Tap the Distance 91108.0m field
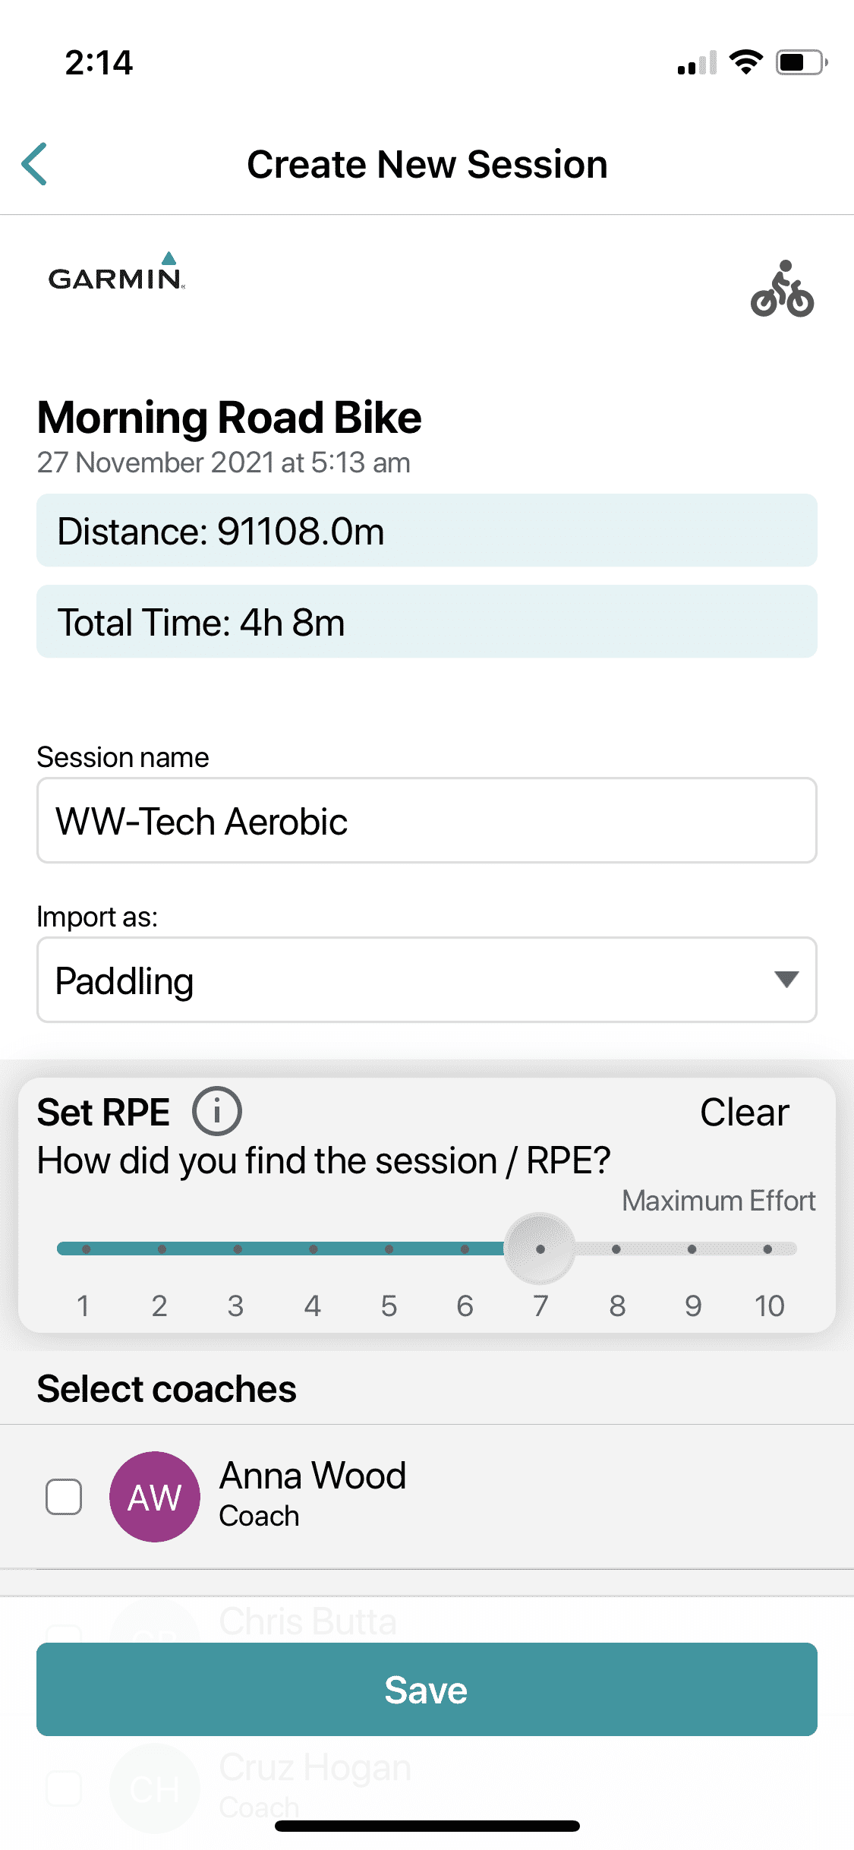The width and height of the screenshot is (854, 1850). click(427, 530)
